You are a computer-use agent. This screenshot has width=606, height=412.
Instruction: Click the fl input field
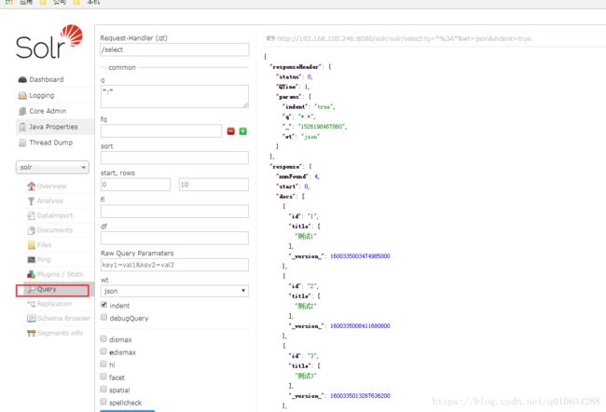tap(174, 212)
